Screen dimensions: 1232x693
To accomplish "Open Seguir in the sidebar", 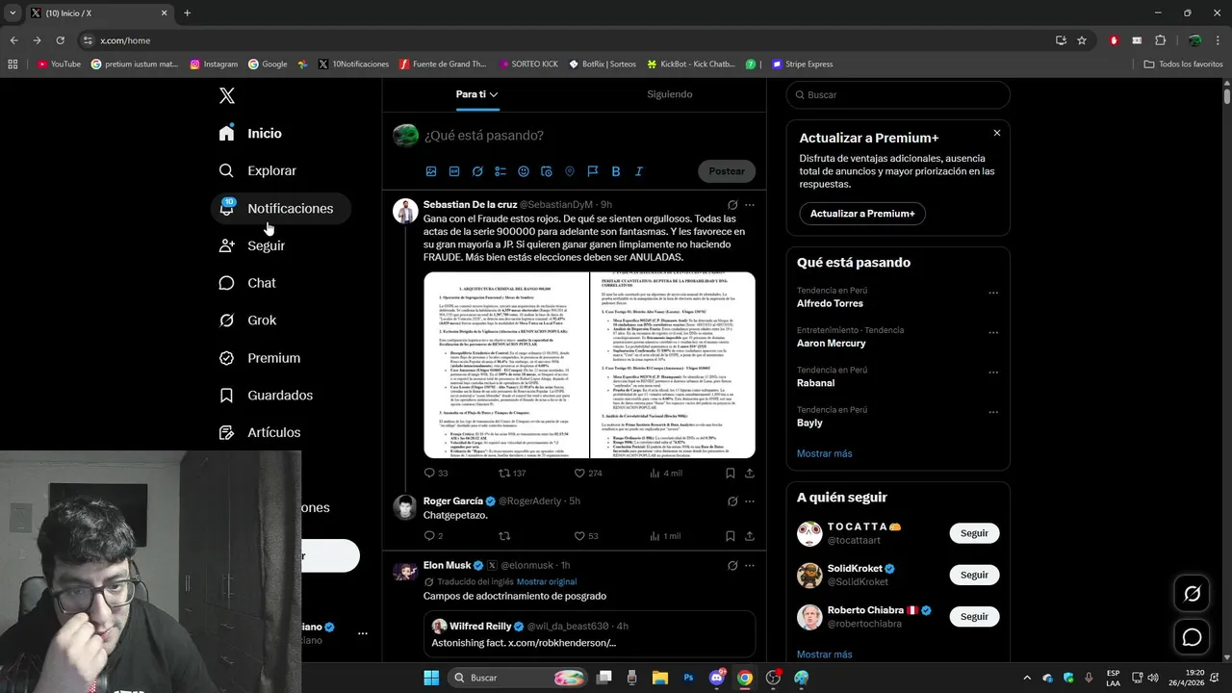I will click(253, 245).
